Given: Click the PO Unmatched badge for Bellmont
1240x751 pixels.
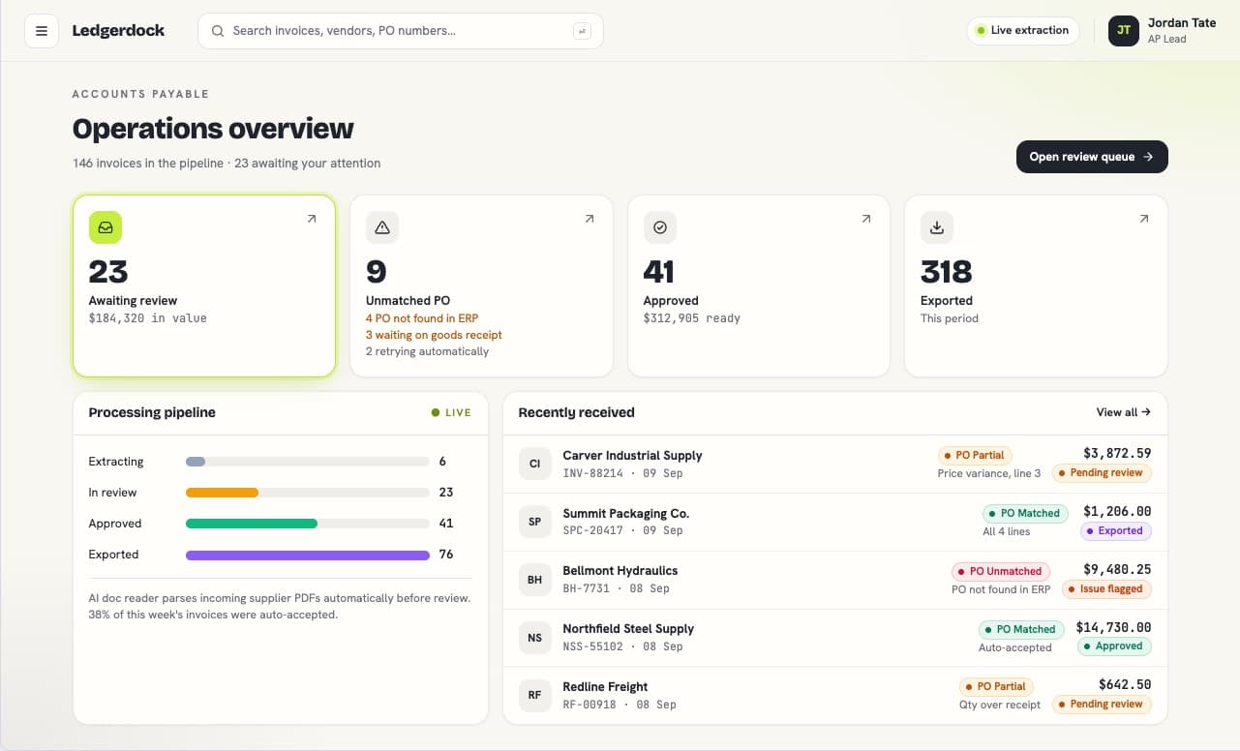Looking at the screenshot, I should point(1001,571).
